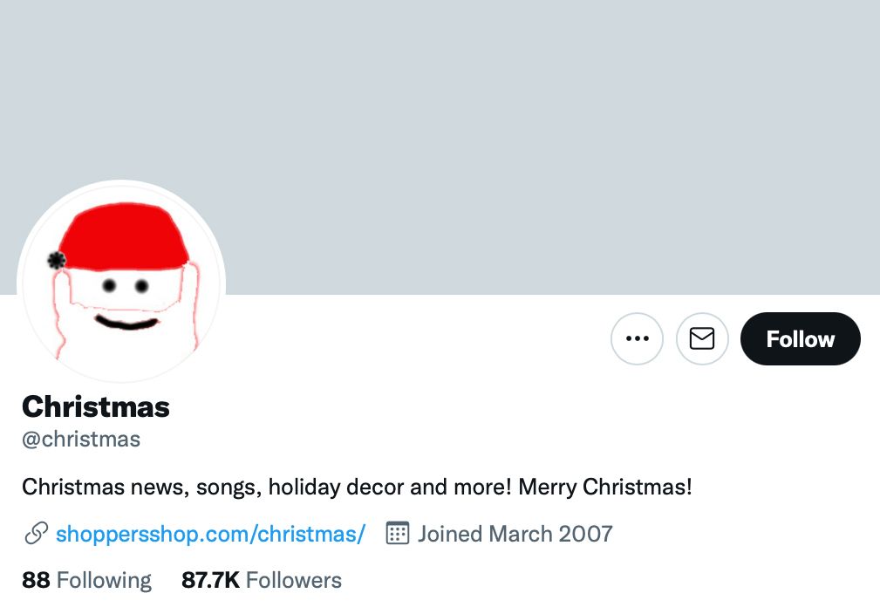Screen dimensions: 880x607
Task: Click the calendar icon before Joined date
Action: click(x=398, y=533)
